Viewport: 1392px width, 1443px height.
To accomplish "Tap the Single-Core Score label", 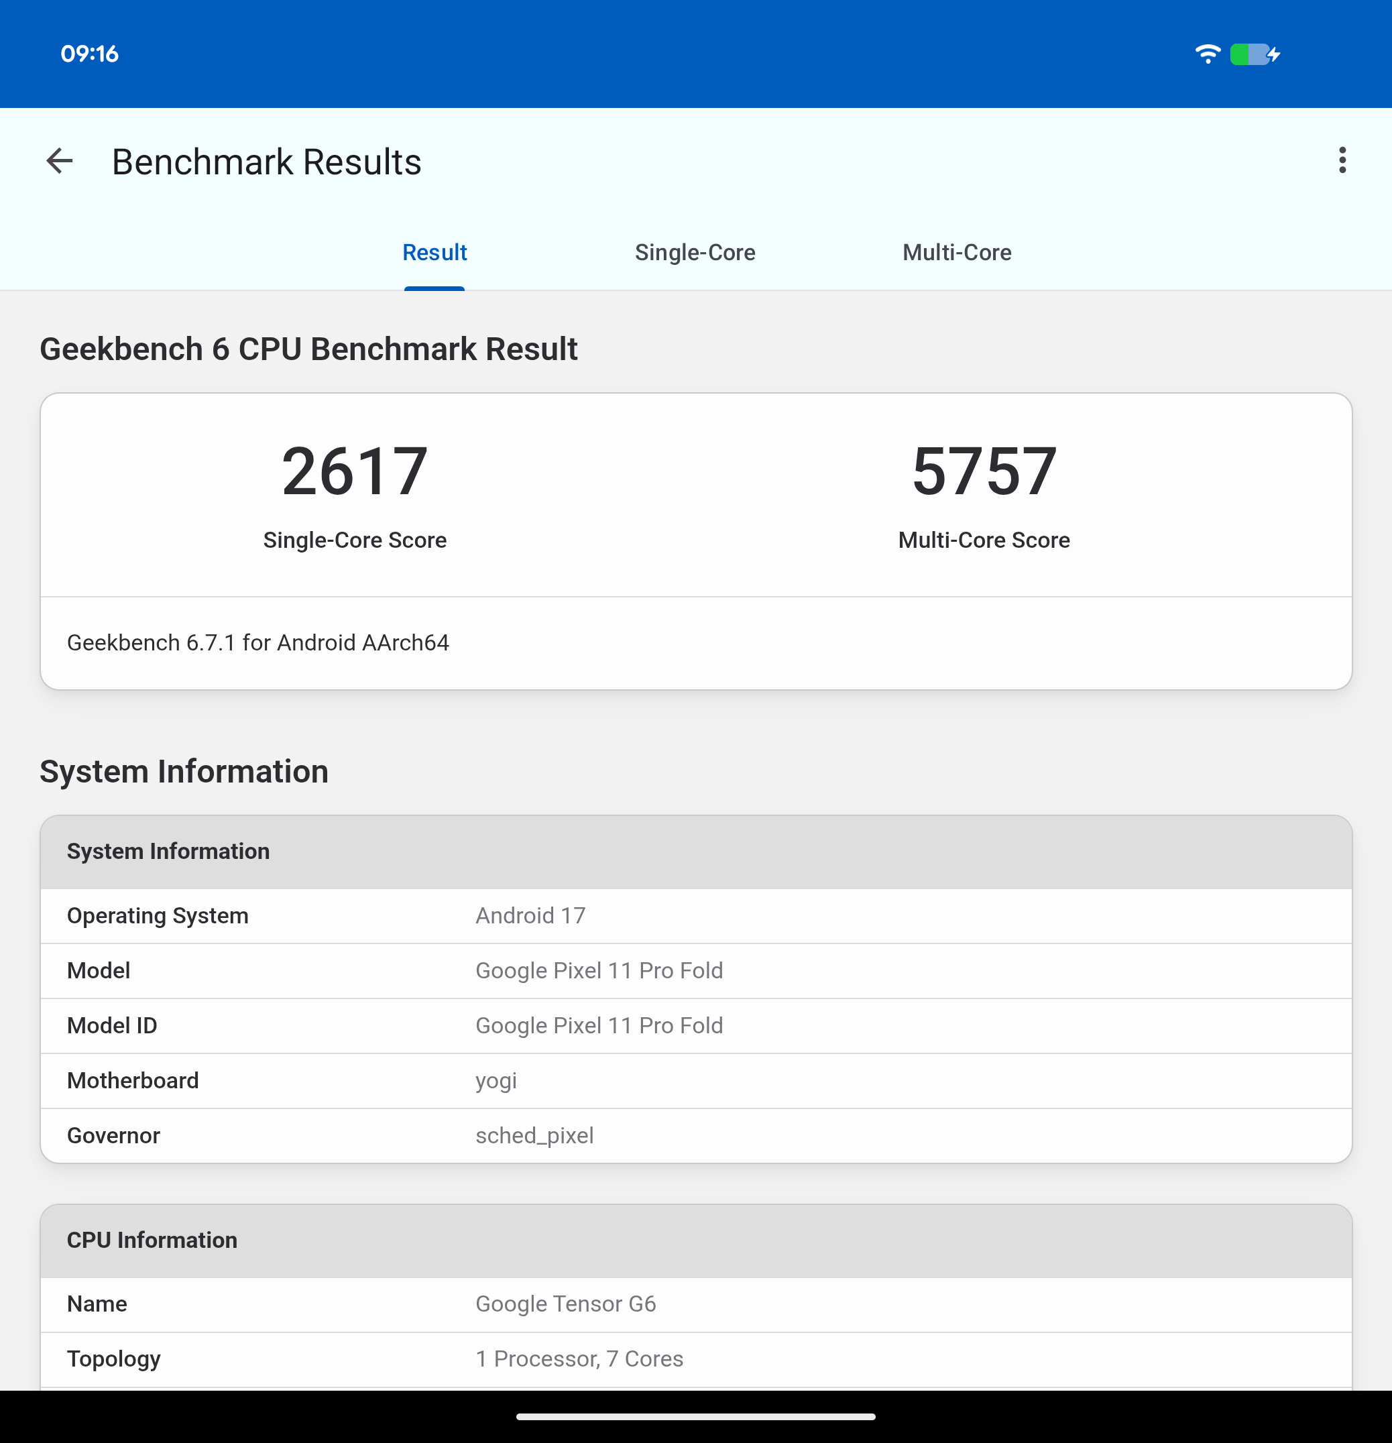I will 355,540.
